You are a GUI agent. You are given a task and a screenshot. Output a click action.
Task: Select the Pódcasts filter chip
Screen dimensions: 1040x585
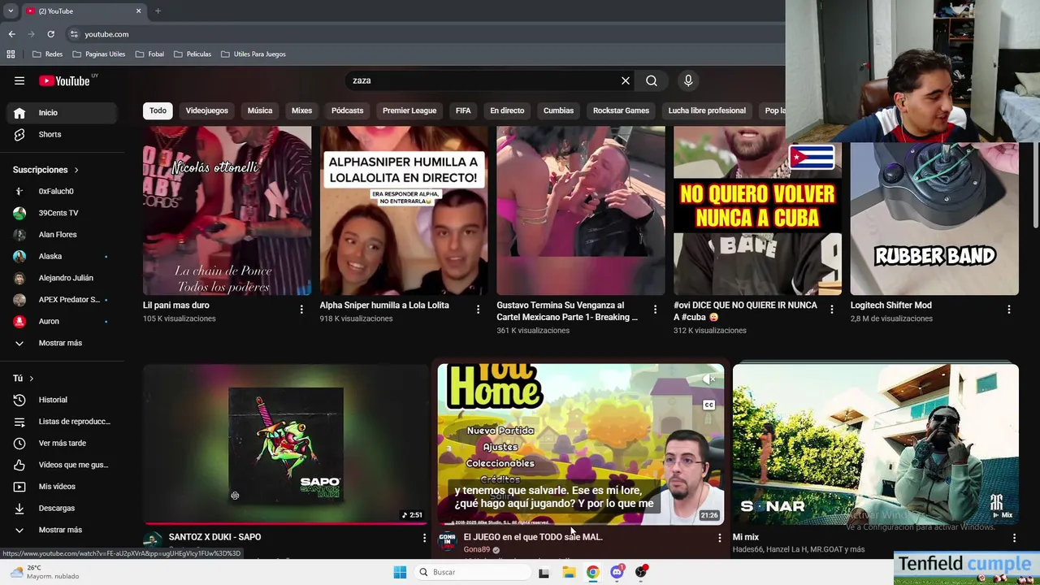tap(347, 110)
